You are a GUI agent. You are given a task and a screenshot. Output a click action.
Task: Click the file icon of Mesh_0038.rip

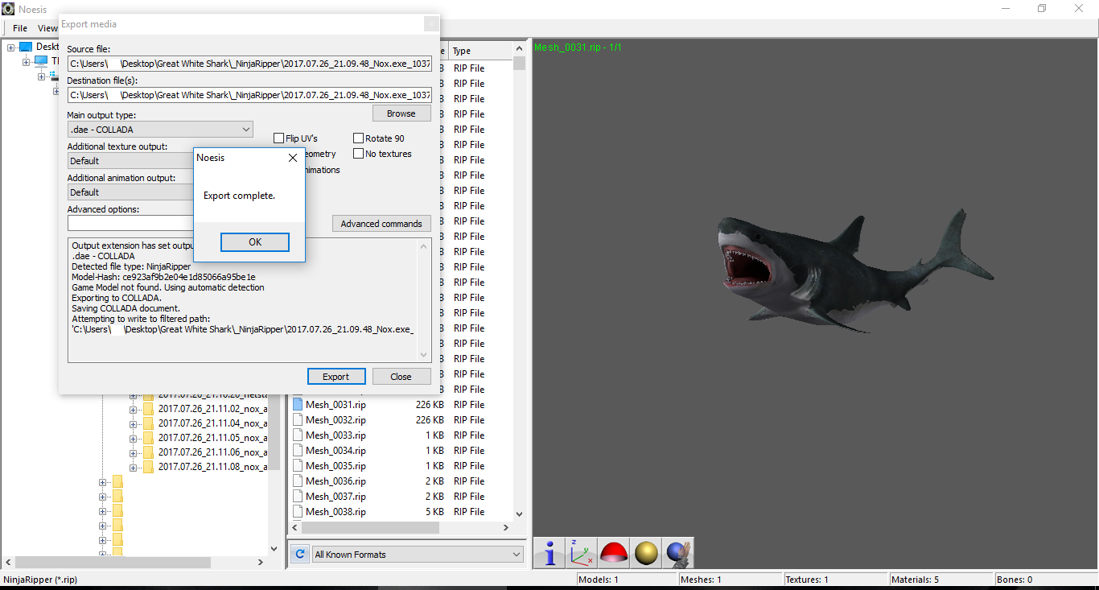(x=297, y=511)
